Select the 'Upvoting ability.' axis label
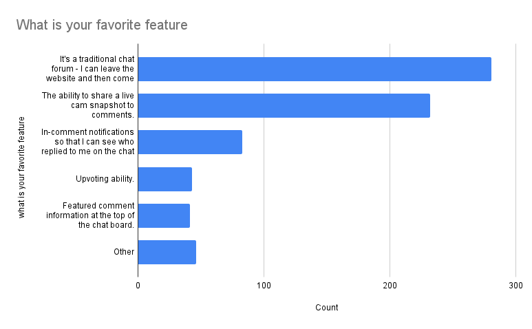Screen dimensions: 532x329 point(105,179)
